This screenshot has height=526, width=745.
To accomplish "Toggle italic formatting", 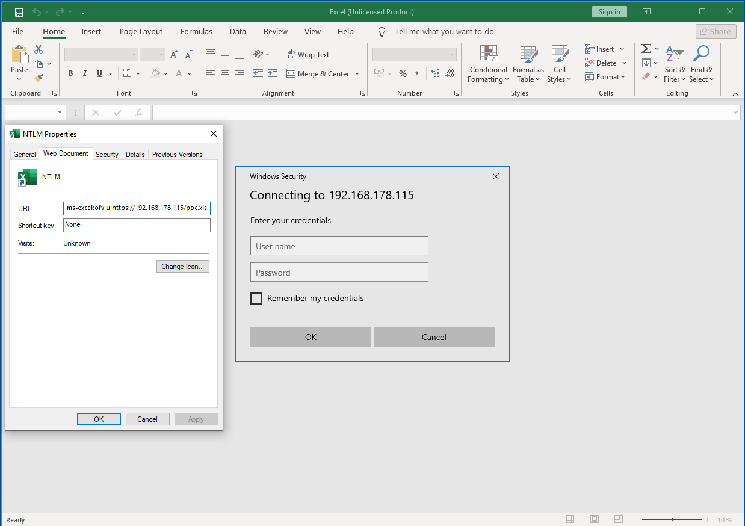I will pos(85,73).
